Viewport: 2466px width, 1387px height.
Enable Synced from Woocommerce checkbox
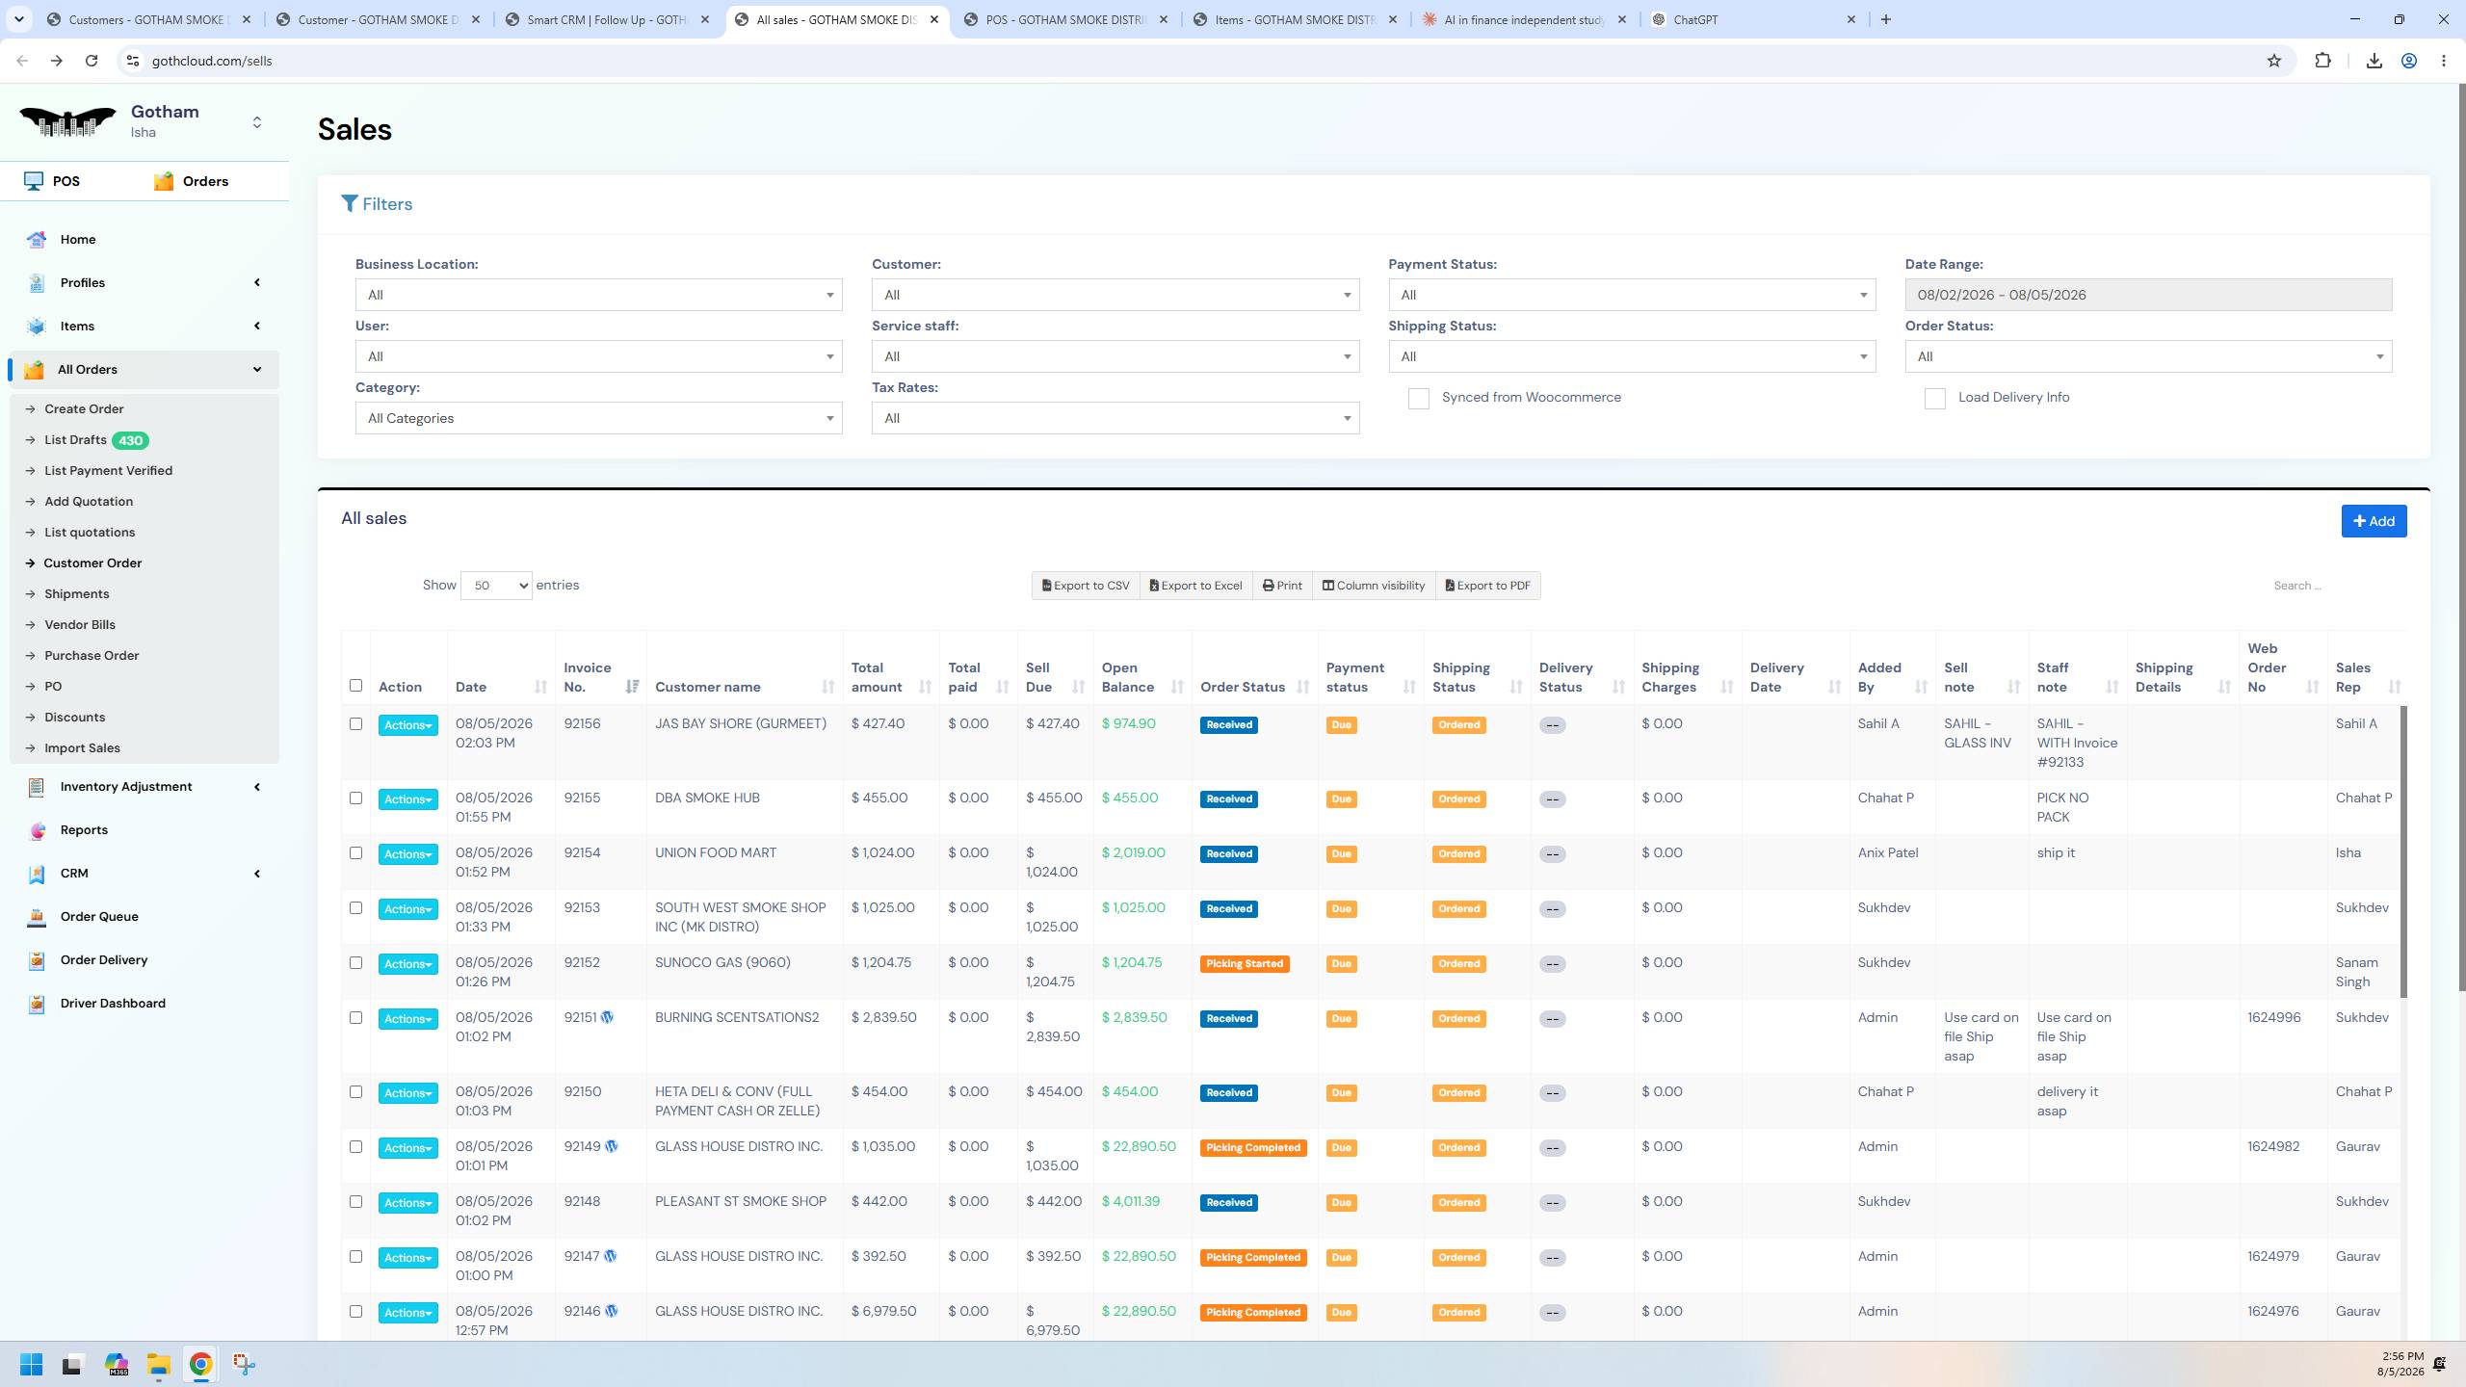click(x=1418, y=399)
